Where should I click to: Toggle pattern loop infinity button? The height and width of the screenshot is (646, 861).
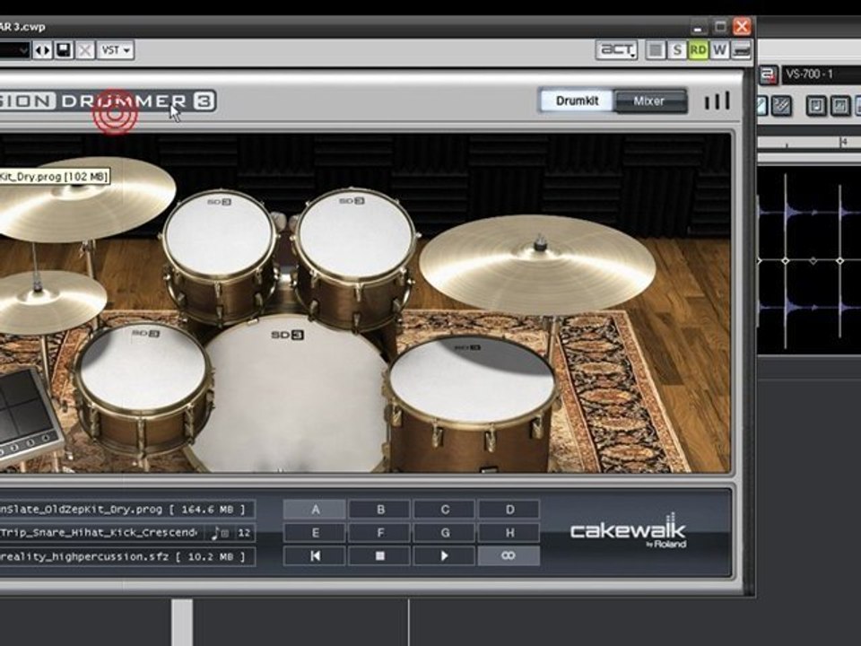pyautogui.click(x=509, y=556)
